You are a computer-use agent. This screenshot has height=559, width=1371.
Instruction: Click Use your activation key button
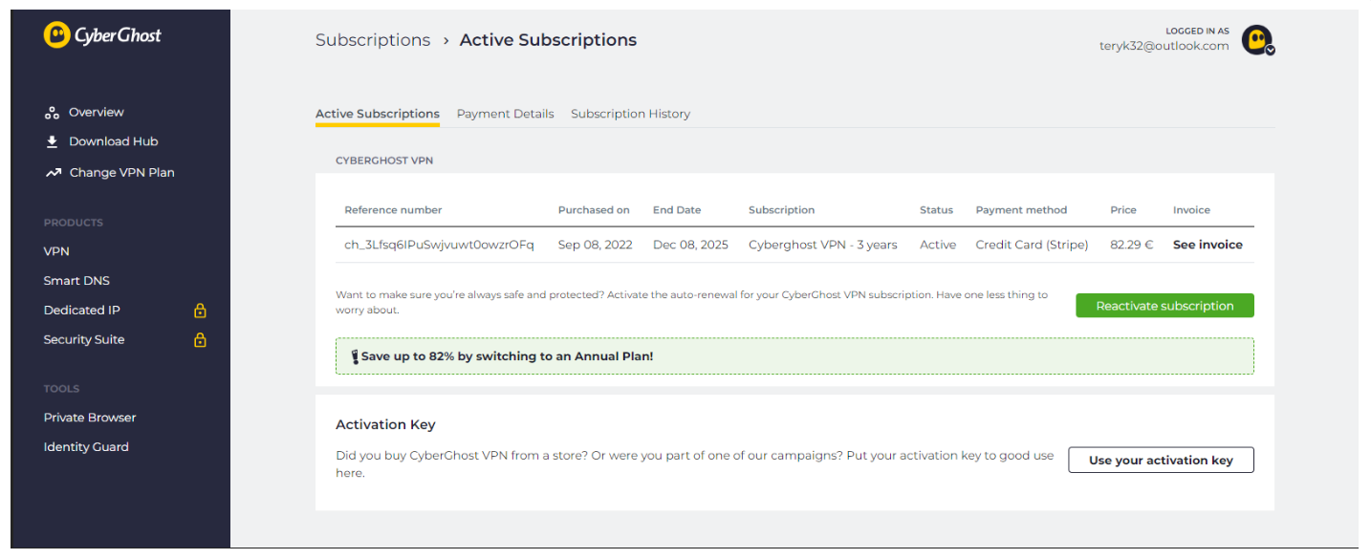coord(1161,460)
